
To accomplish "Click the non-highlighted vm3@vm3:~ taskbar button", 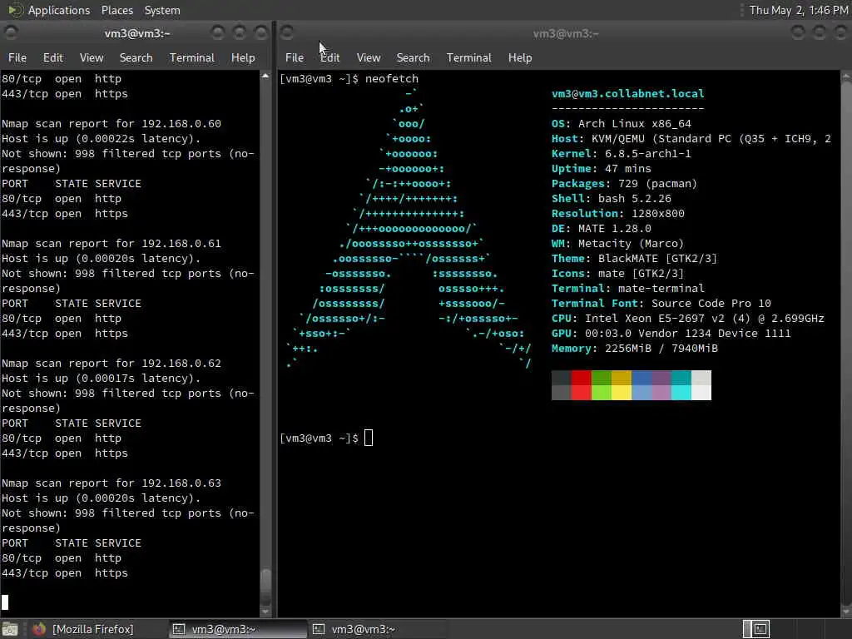I will [377, 629].
